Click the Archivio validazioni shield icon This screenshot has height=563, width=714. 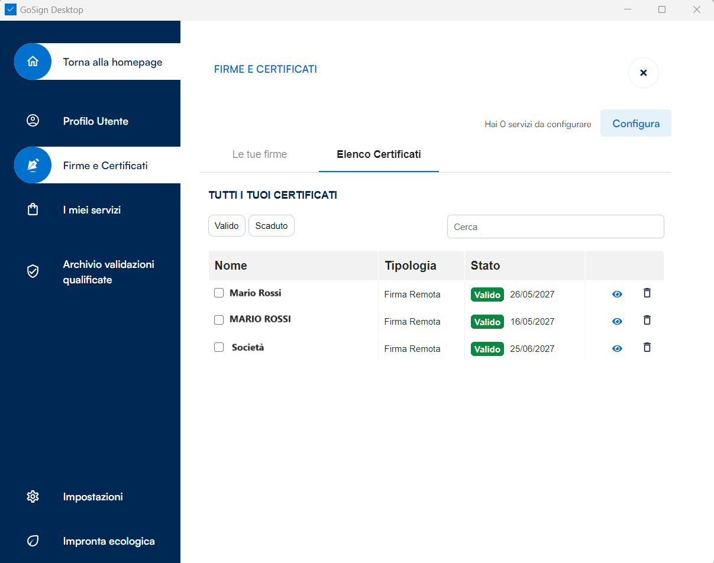(33, 271)
